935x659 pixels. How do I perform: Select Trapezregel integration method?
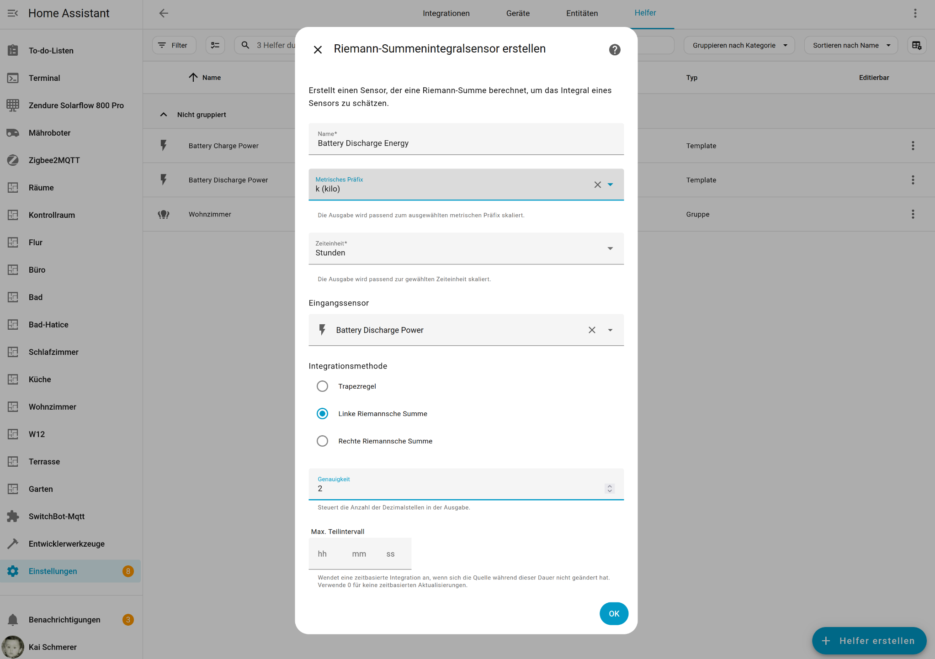(x=322, y=386)
